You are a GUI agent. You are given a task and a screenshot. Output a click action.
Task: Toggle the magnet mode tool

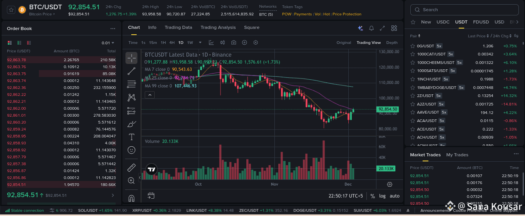coord(132,198)
